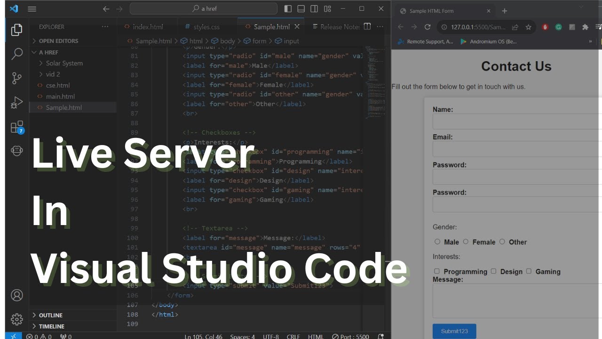Open the form breadcrumb dropdown

pyautogui.click(x=254, y=41)
